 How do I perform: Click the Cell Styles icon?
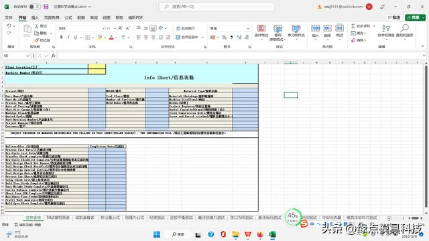pos(296,28)
